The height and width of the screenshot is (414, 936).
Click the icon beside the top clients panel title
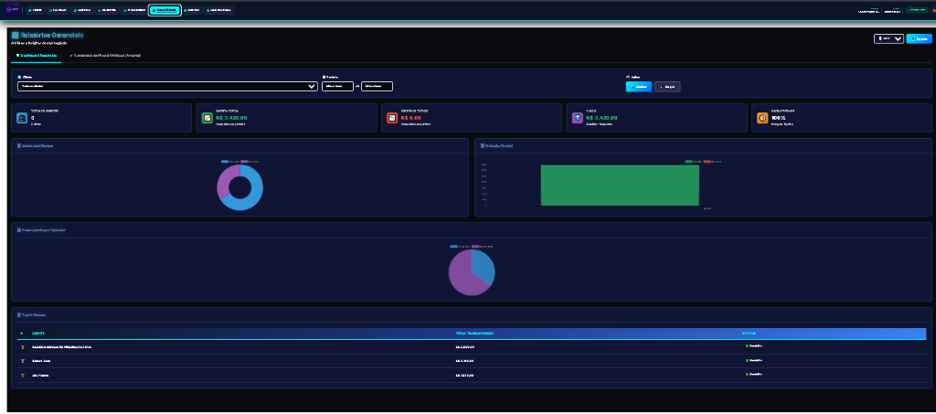coord(19,315)
